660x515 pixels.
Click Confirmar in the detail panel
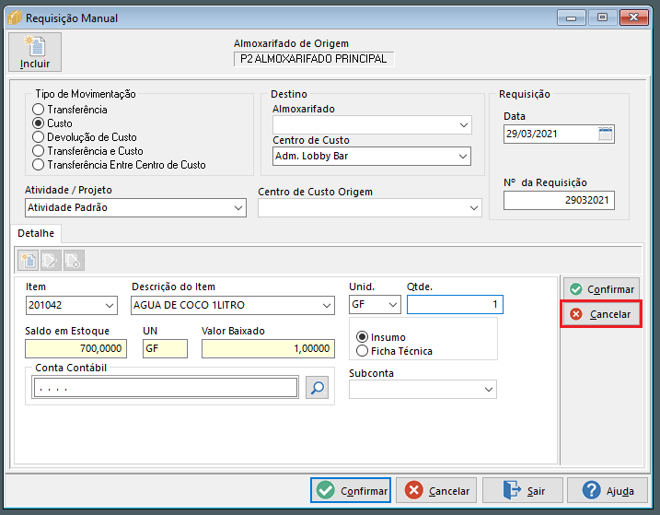(601, 289)
